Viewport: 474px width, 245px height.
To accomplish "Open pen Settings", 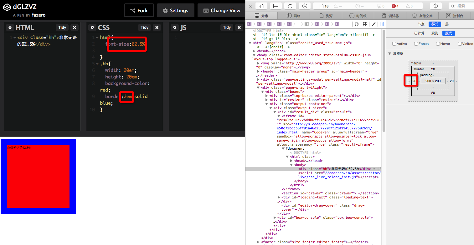I will [176, 10].
